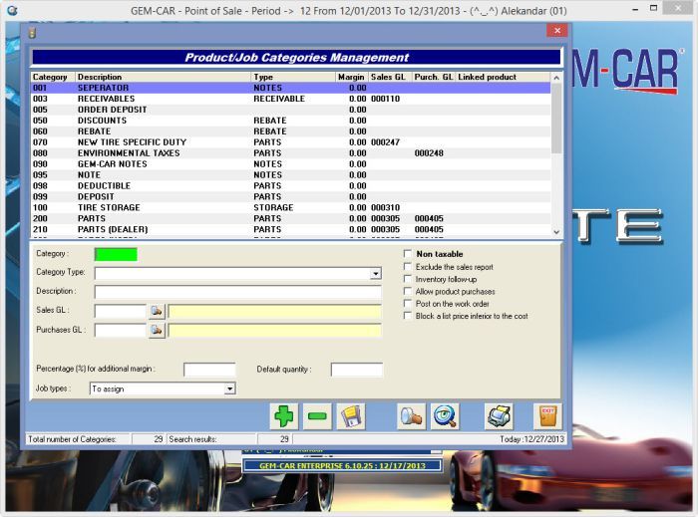The height and width of the screenshot is (517, 698).
Task: Click the Today 12/27/2013 status text
Action: click(x=531, y=439)
